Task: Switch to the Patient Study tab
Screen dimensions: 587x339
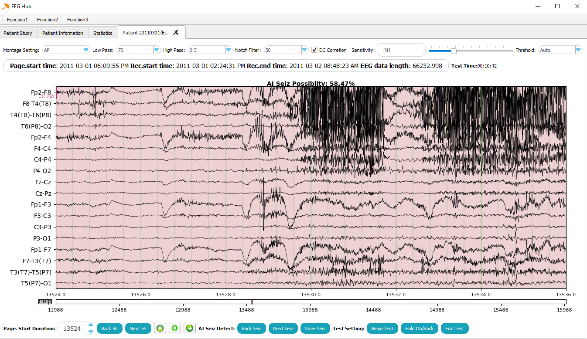Action: (19, 33)
